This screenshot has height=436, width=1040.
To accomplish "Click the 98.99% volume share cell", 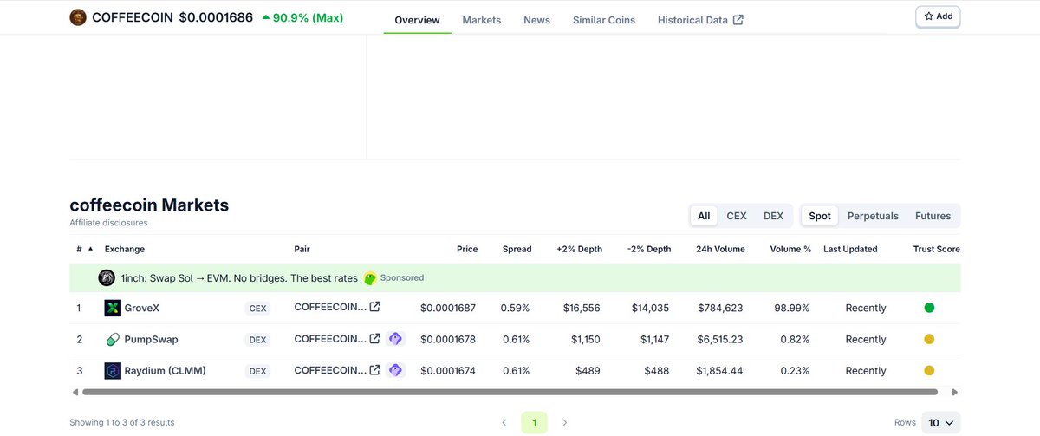I will point(792,308).
